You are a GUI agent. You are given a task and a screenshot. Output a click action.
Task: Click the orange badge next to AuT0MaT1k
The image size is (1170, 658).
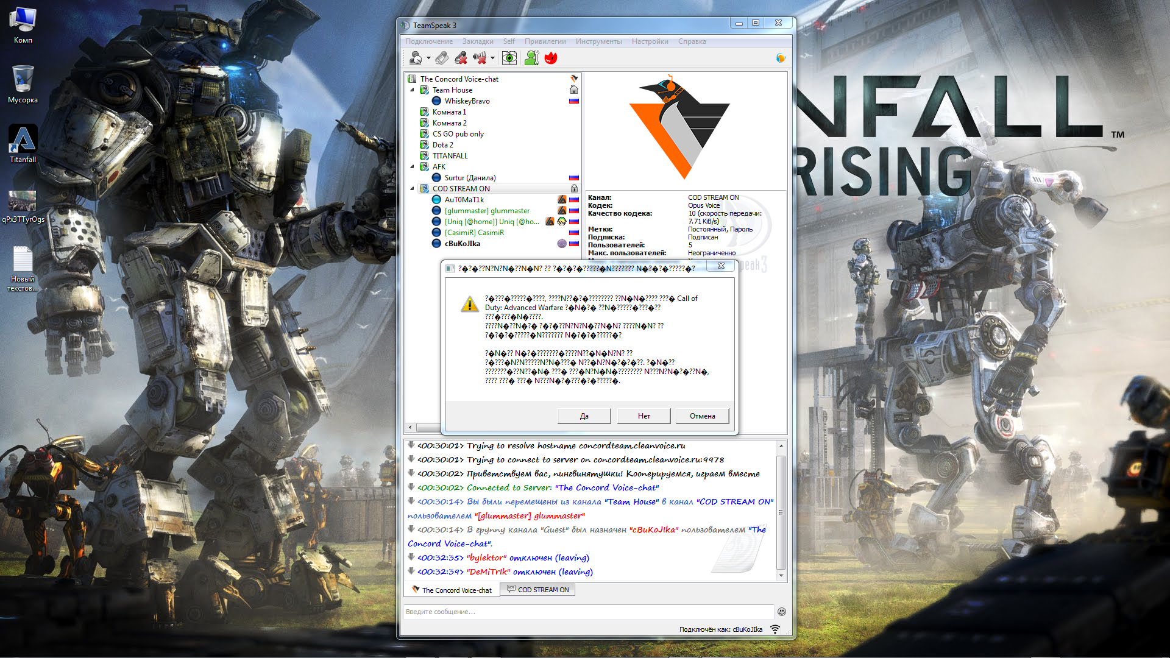tap(562, 200)
